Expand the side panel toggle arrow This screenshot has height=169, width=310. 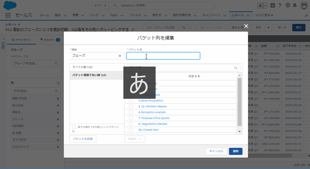pyautogui.click(x=4, y=39)
